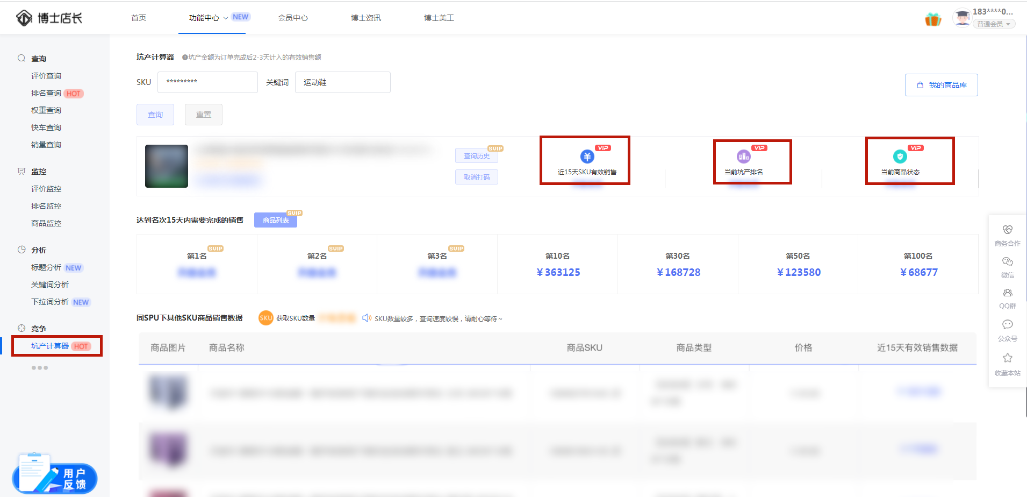Click 第2名 rank card
This screenshot has height=497, width=1027.
coord(317,264)
